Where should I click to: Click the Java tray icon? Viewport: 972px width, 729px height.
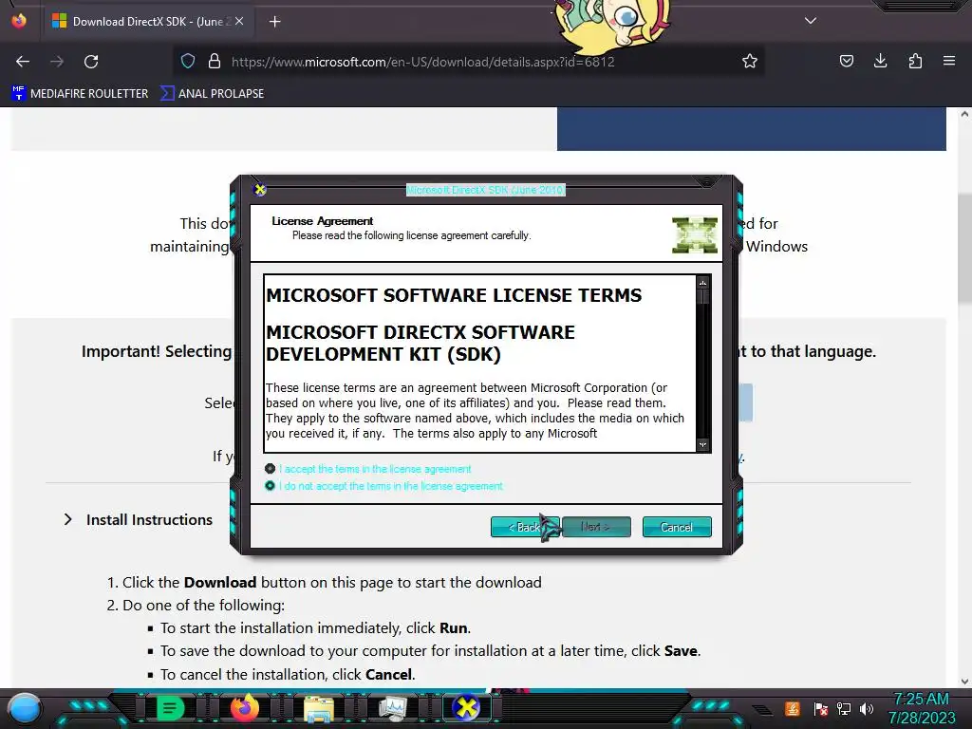[x=793, y=708]
